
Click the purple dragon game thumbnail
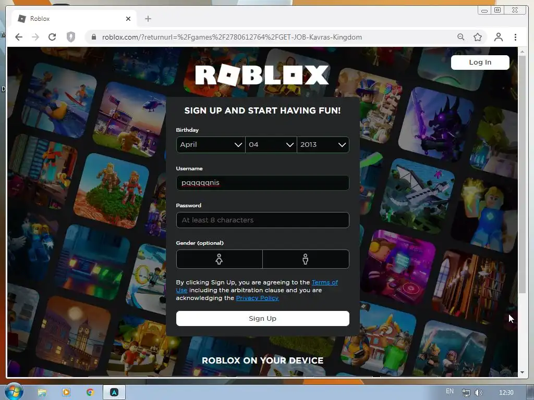(x=436, y=124)
